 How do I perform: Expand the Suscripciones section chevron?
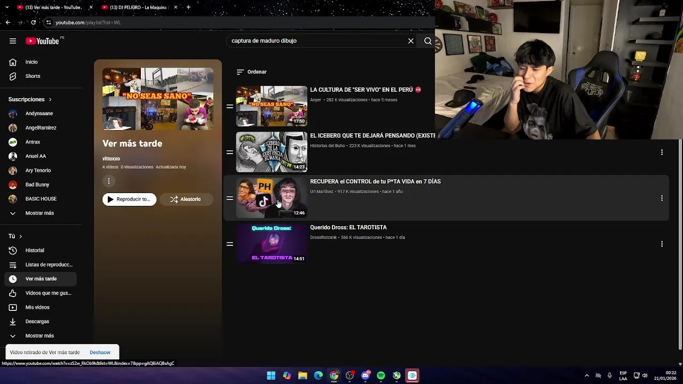(50, 100)
